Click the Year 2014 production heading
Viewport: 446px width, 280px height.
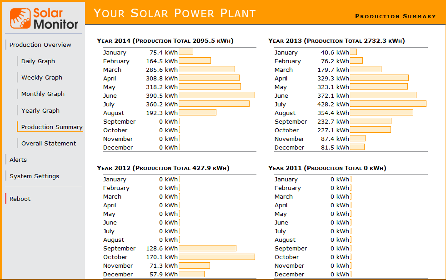[165, 41]
